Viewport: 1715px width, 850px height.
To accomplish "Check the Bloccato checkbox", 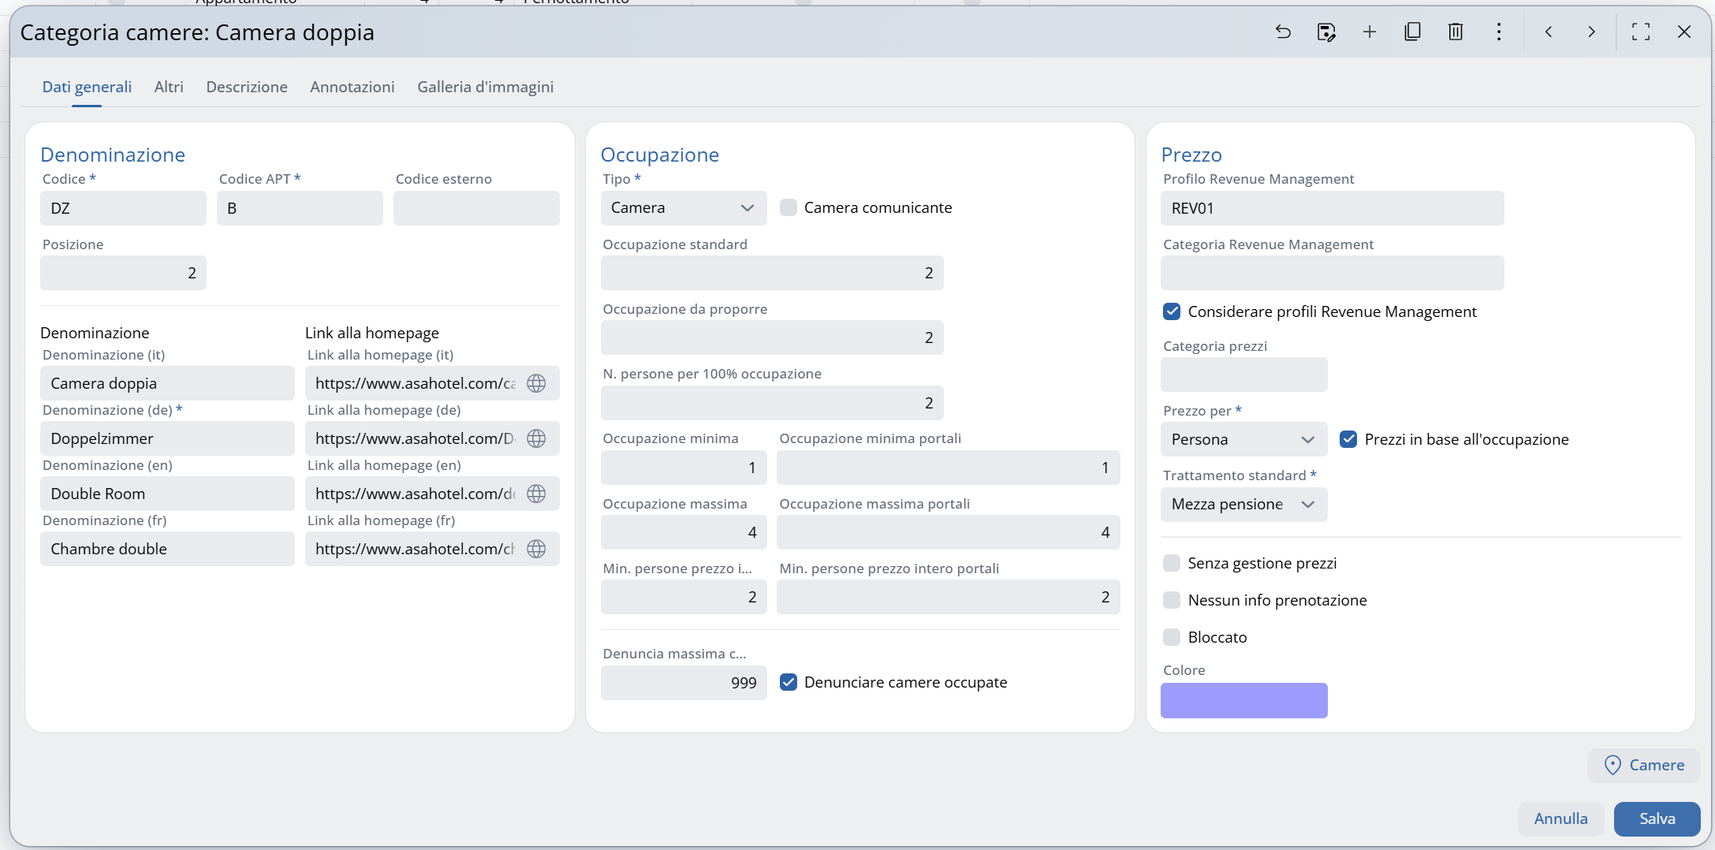I will 1172,637.
